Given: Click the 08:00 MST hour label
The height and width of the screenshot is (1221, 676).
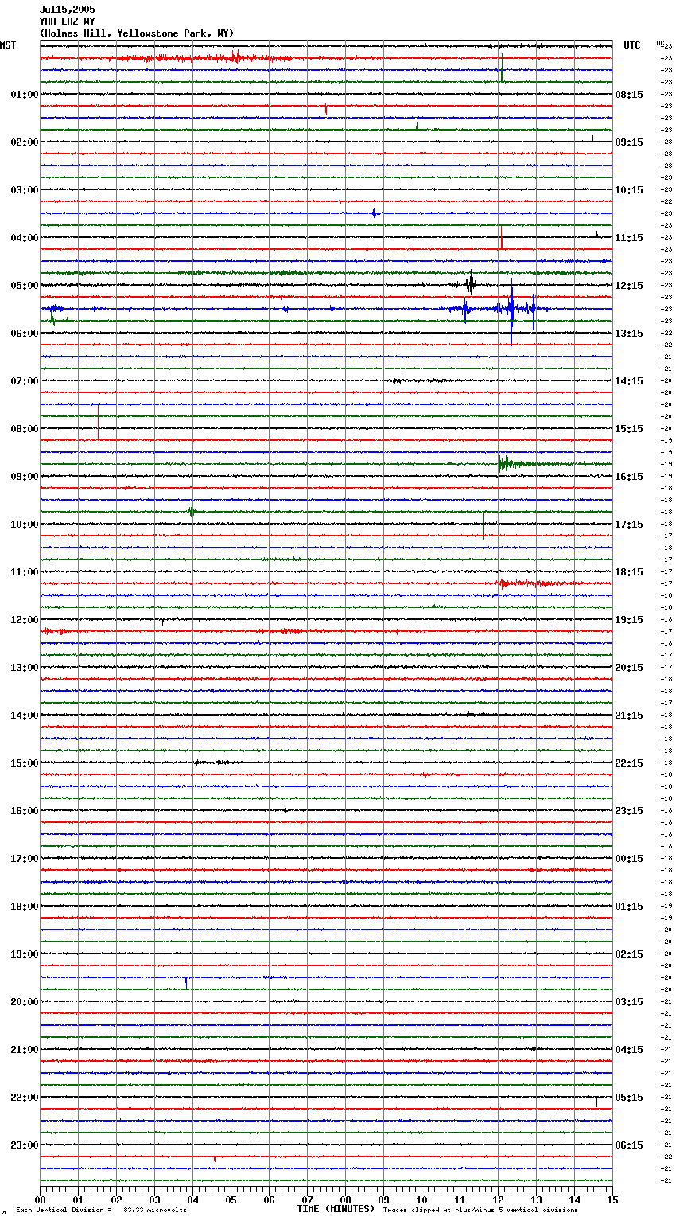Looking at the screenshot, I should (x=25, y=429).
